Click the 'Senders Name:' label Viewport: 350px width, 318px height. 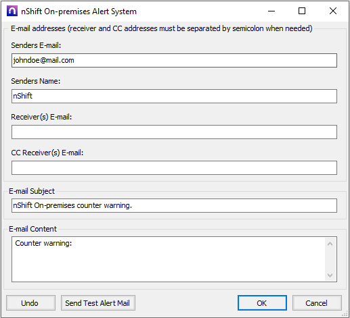click(36, 81)
